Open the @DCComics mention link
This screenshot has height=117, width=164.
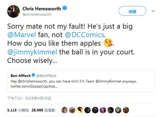pyautogui.click(x=84, y=35)
